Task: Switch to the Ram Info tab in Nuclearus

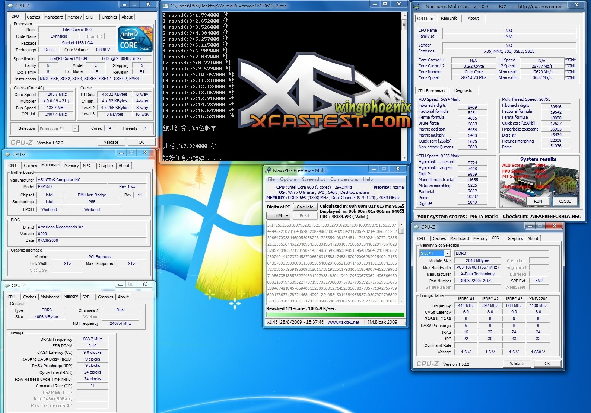Action: point(449,18)
